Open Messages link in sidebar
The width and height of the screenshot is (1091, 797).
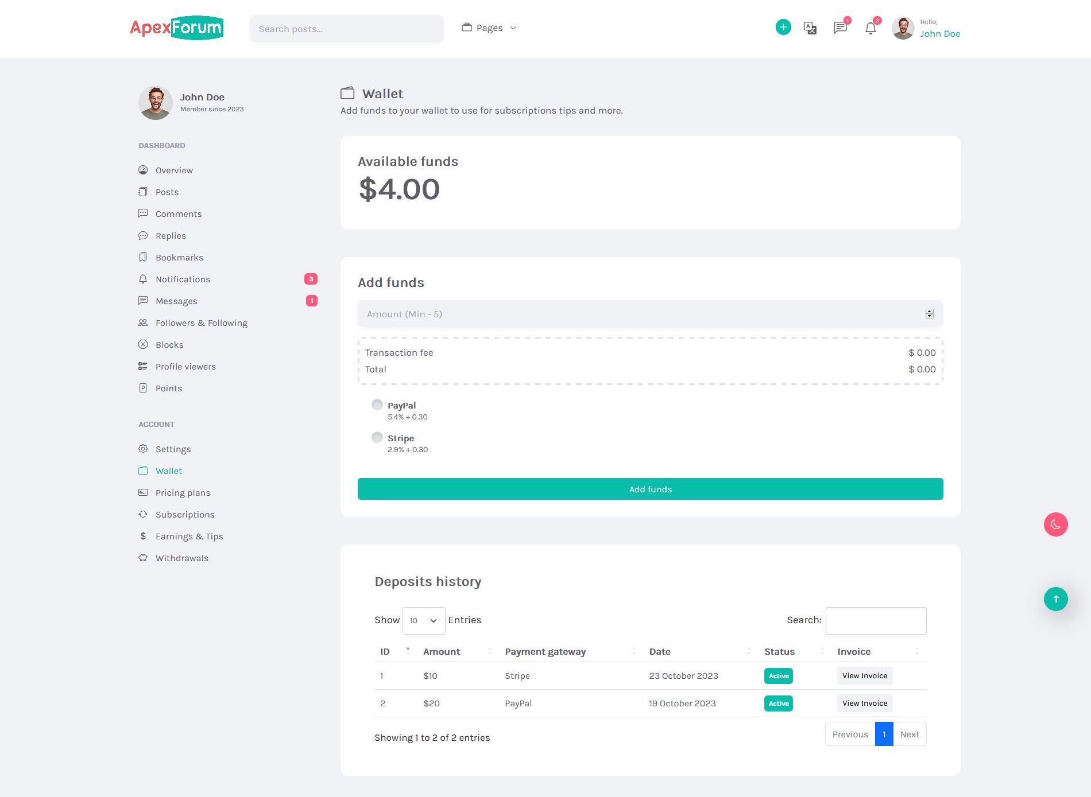click(176, 301)
